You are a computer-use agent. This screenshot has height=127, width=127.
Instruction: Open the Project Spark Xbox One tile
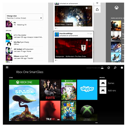click(x=24, y=100)
